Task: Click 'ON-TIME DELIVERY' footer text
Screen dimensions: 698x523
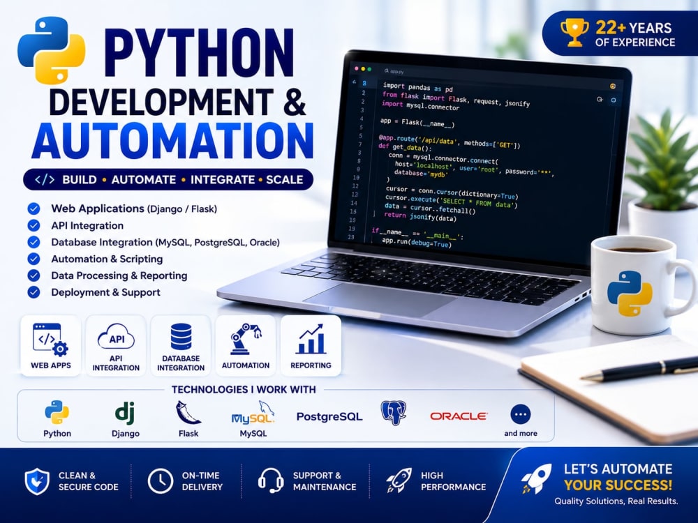Action: pos(202,481)
